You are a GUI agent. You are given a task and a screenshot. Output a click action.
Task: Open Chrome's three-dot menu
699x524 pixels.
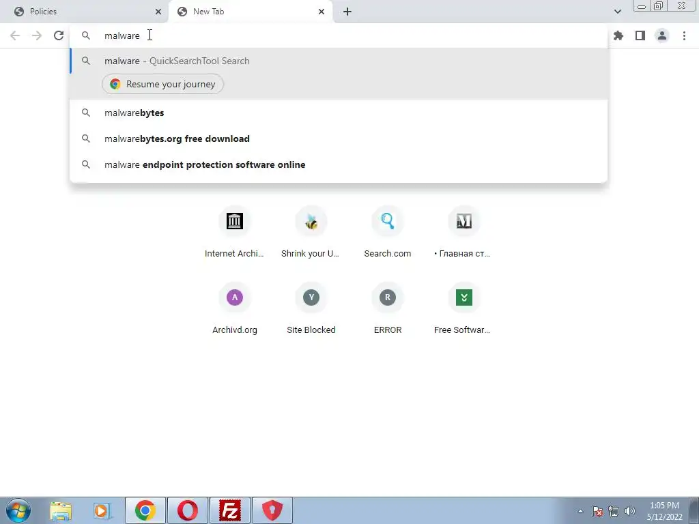684,35
